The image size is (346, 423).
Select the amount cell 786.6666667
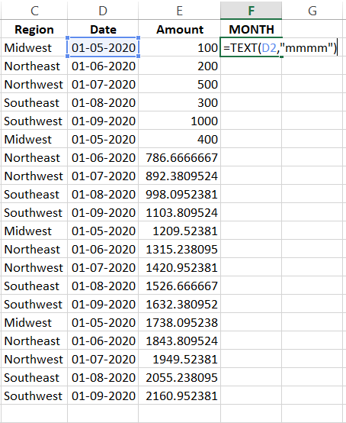coord(179,157)
